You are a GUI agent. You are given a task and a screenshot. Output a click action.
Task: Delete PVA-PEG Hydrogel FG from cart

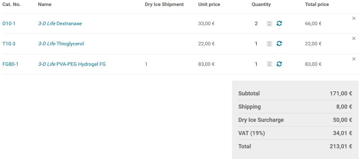click(x=354, y=59)
